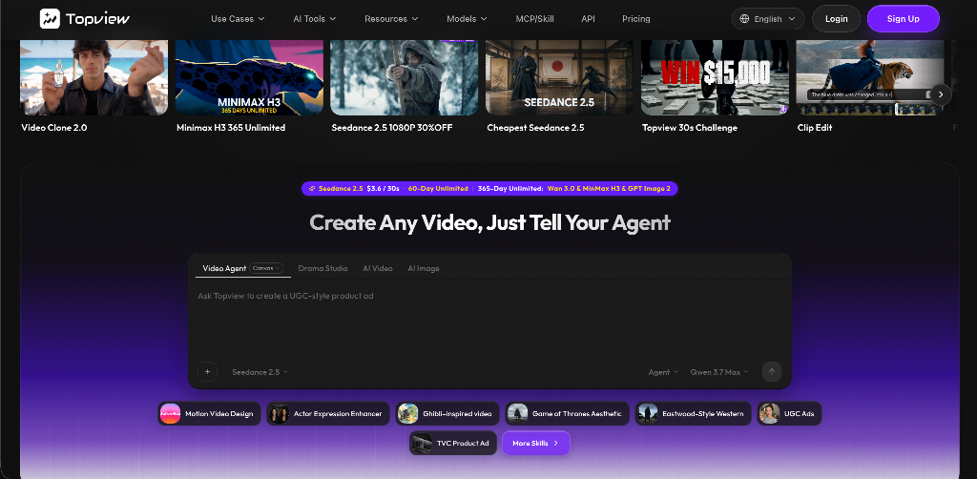Open the Agent mode dropdown

pos(663,372)
